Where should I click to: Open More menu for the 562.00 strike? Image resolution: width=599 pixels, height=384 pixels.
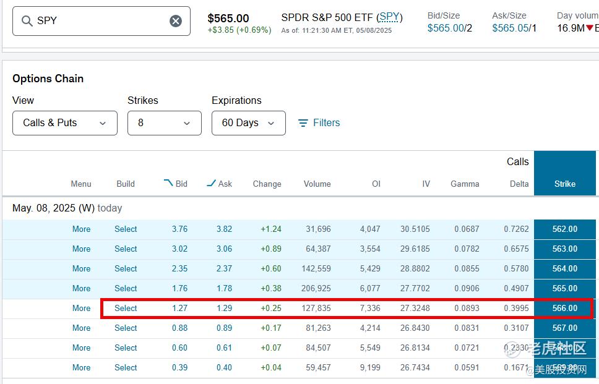tap(81, 229)
